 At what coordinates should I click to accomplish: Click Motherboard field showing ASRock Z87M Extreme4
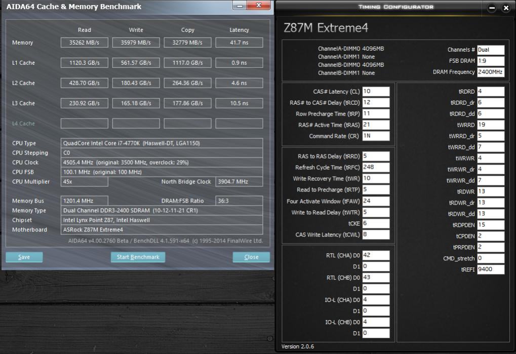[x=162, y=229]
